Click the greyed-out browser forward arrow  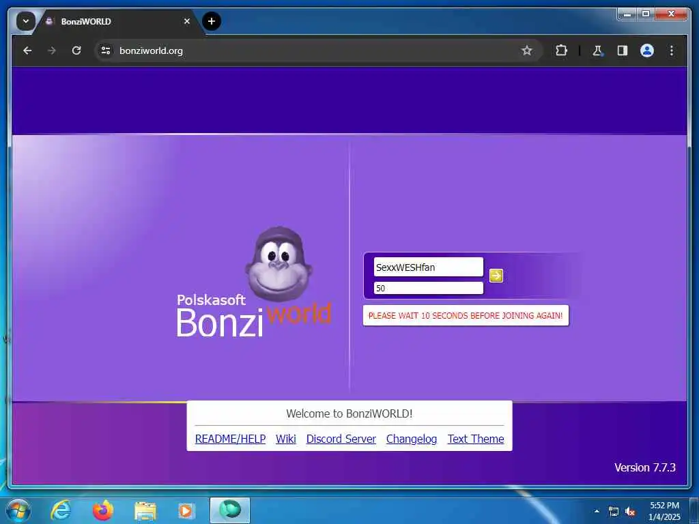(x=52, y=50)
